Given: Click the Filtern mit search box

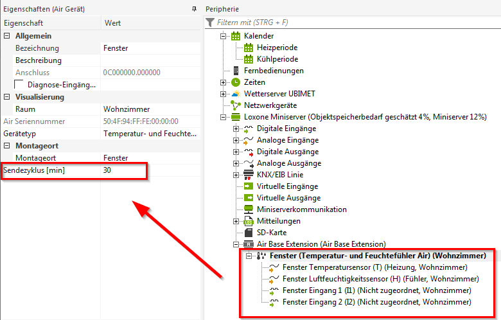Looking at the screenshot, I should point(353,22).
